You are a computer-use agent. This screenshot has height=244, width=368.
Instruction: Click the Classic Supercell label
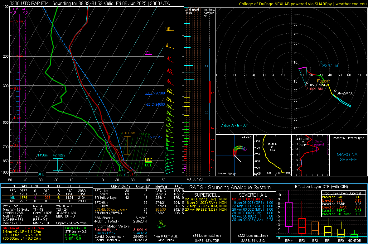[318, 143]
